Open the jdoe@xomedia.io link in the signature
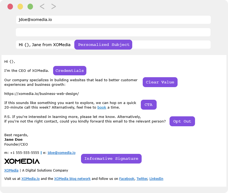 tap(61, 153)
